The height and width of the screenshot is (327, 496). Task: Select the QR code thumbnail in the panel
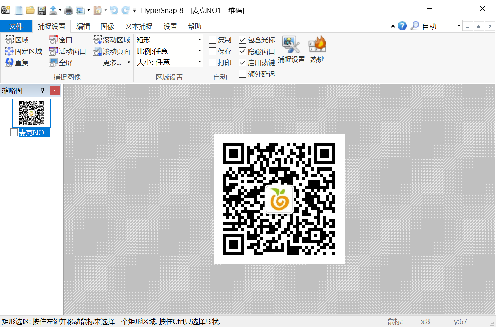tap(31, 113)
